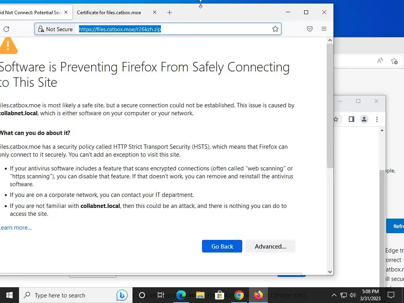The image size is (404, 303).
Task: Open Save to Pocket icon
Action: coord(310,29)
